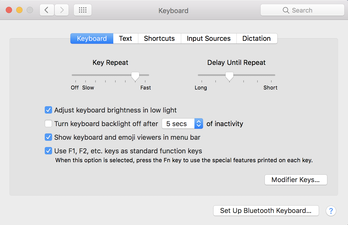Image resolution: width=348 pixels, height=225 pixels.
Task: Select the Input Sources tab
Action: [209, 38]
